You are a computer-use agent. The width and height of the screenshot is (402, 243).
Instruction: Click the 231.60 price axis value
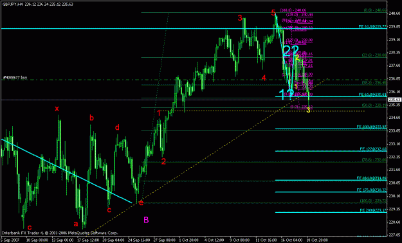click(x=394, y=170)
